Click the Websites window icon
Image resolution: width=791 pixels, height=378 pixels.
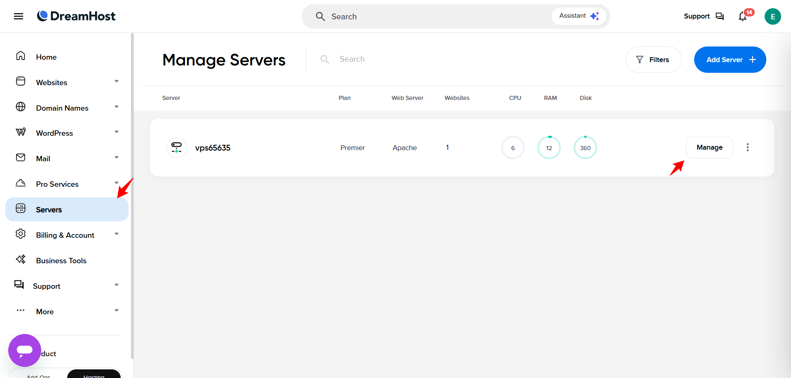click(x=21, y=81)
